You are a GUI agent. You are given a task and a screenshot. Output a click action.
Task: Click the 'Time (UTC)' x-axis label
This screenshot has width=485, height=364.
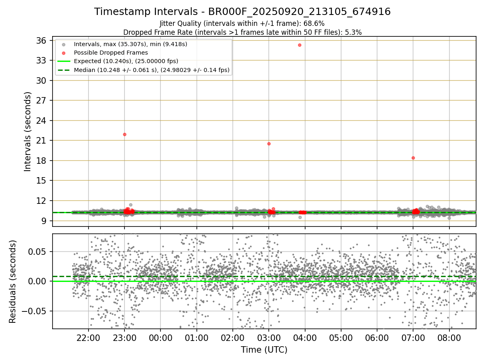(x=264, y=350)
